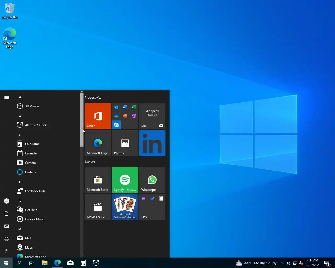Image resolution: width=335 pixels, height=268 pixels.
Task: Open the Mail tile in Productivity
Action: click(152, 116)
